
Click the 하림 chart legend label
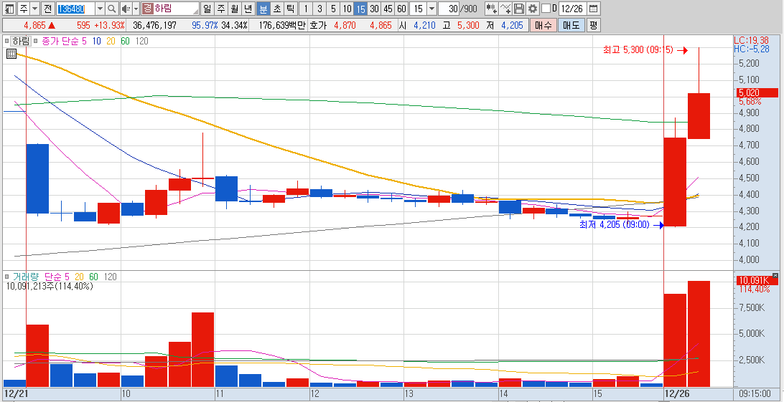[21, 42]
